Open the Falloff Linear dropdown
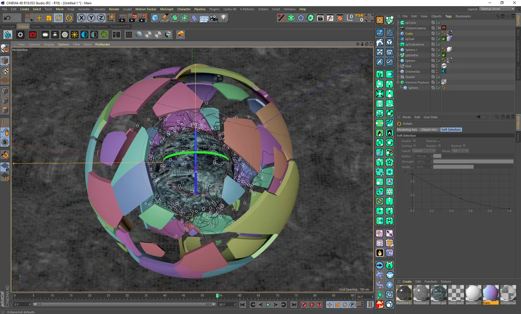Image resolution: width=521 pixels, height=314 pixels. (x=424, y=151)
